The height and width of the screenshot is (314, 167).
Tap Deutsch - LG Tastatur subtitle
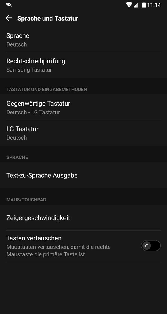tap(33, 112)
